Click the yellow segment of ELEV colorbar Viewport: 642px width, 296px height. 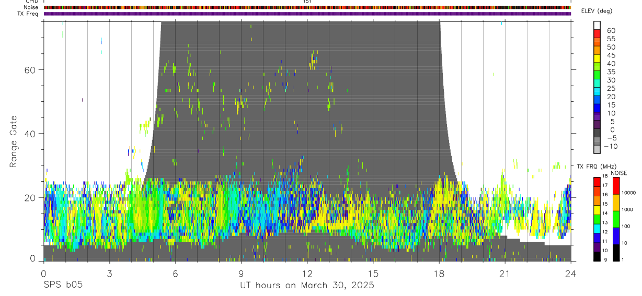597,58
